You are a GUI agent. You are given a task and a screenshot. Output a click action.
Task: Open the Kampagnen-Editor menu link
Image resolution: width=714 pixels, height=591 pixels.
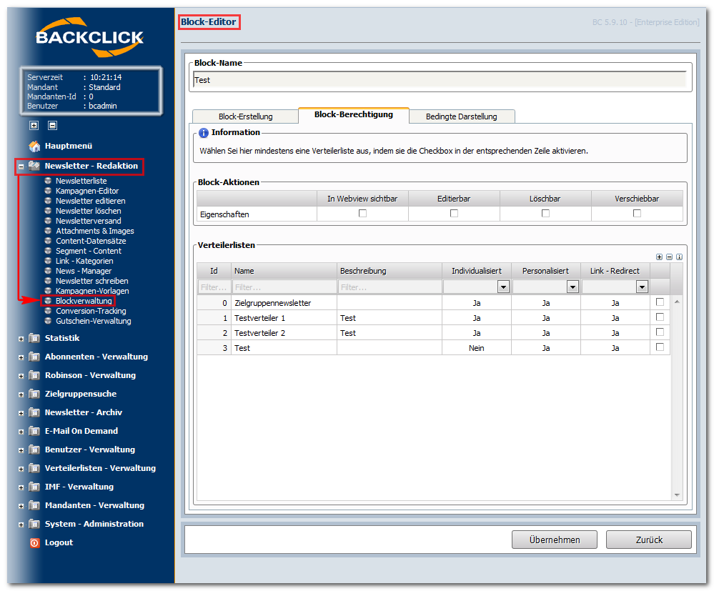[87, 191]
